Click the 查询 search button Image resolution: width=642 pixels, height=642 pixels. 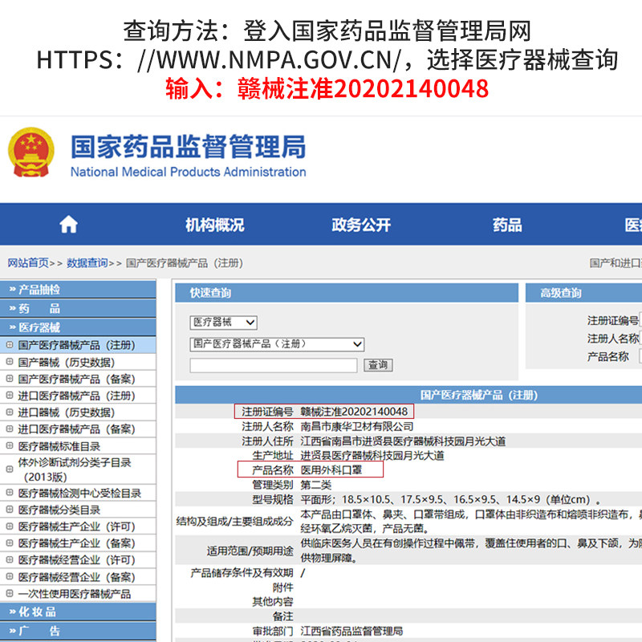click(378, 365)
